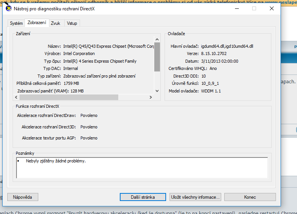Click the AGP texture acceleration Povoleno value
Viewport: 297px width, 214px height.
pyautogui.click(x=89, y=138)
